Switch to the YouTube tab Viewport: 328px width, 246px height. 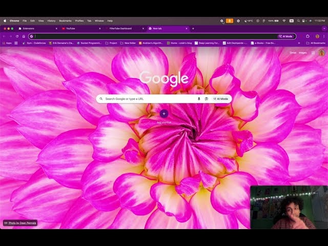[x=80, y=29]
